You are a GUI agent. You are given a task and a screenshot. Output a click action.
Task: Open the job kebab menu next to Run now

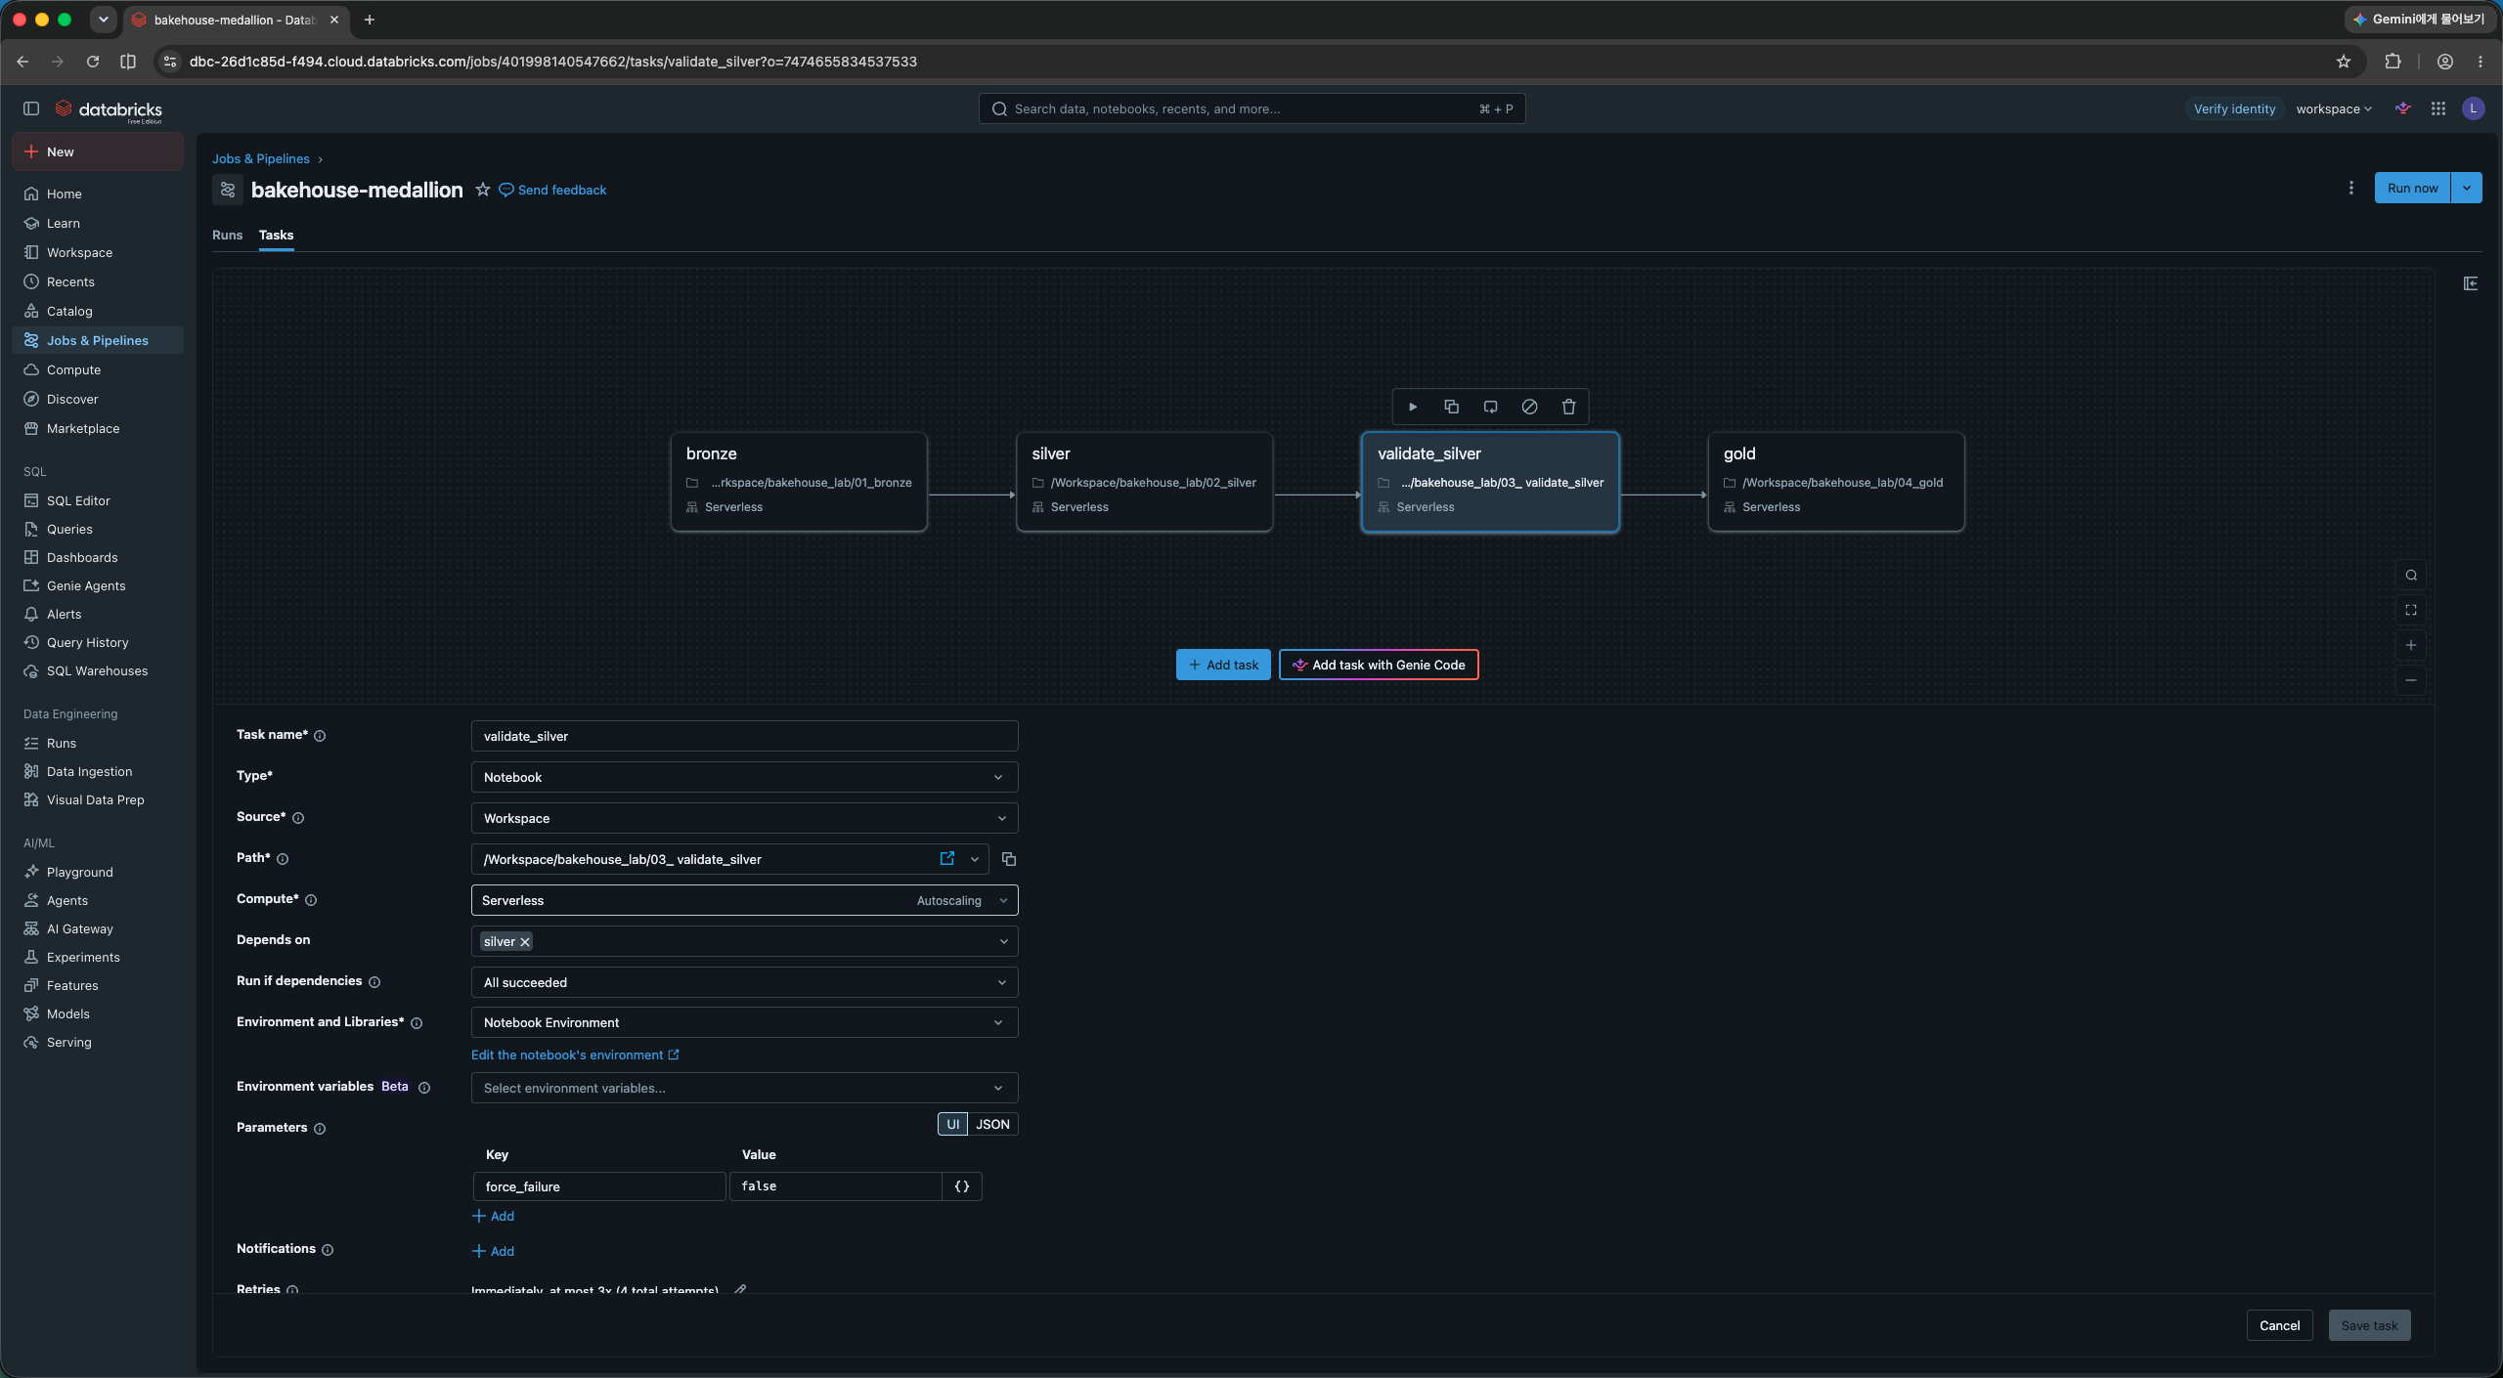pos(2350,188)
